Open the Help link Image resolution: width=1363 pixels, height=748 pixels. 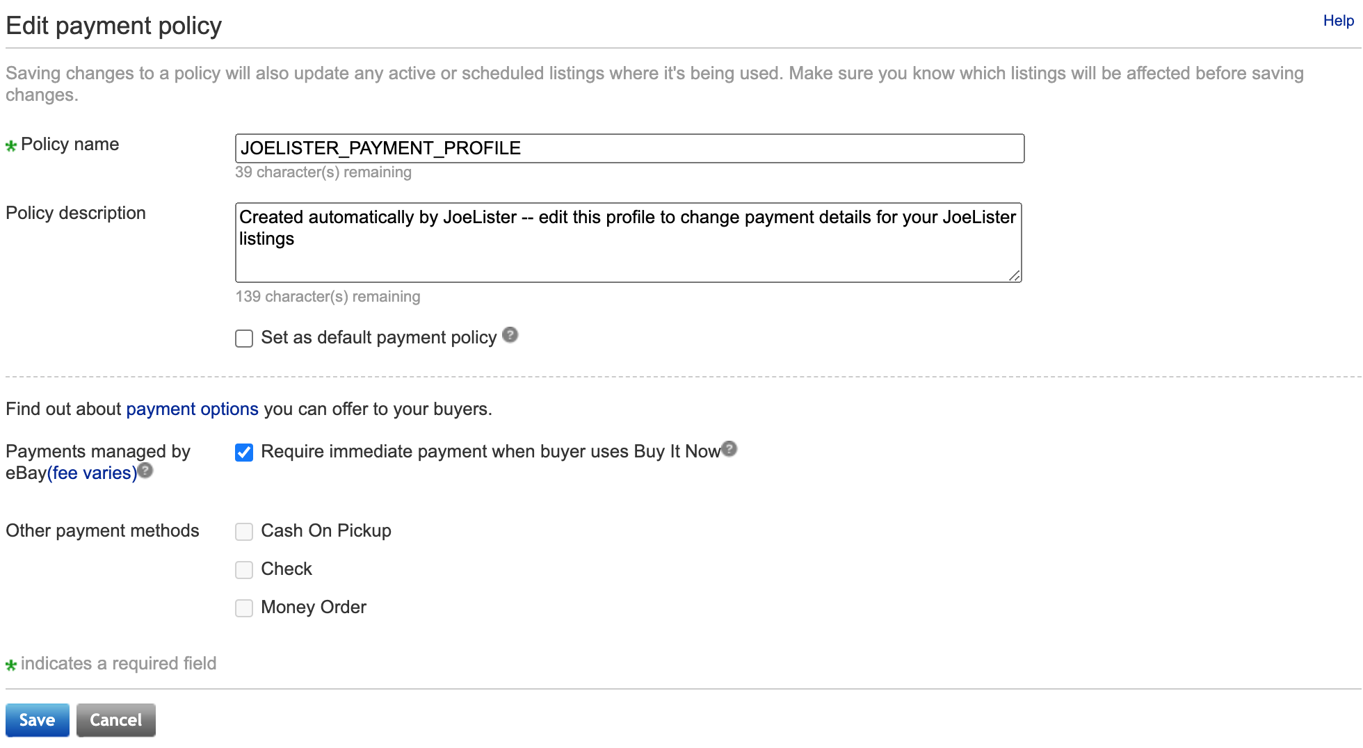point(1338,21)
